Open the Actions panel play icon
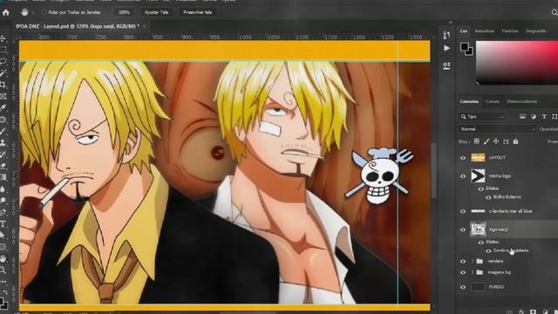Image resolution: width=558 pixels, height=314 pixels. tap(446, 48)
